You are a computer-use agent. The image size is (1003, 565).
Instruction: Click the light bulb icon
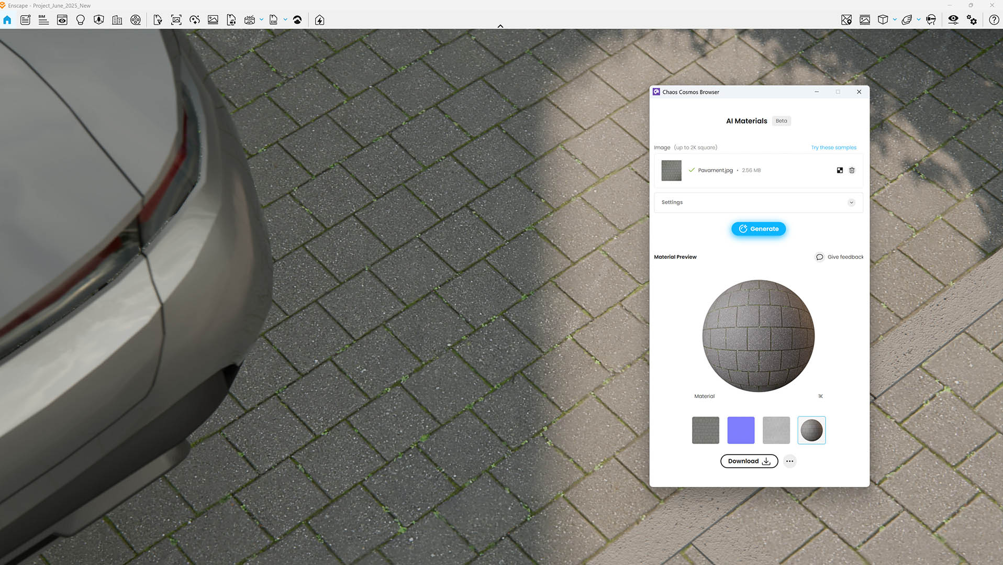[81, 20]
